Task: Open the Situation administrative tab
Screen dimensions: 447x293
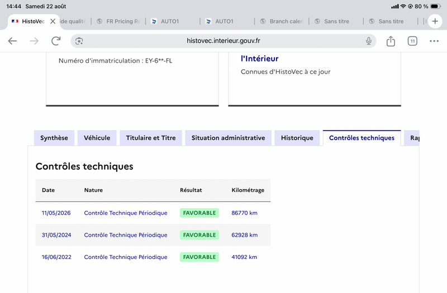Action: click(x=228, y=138)
